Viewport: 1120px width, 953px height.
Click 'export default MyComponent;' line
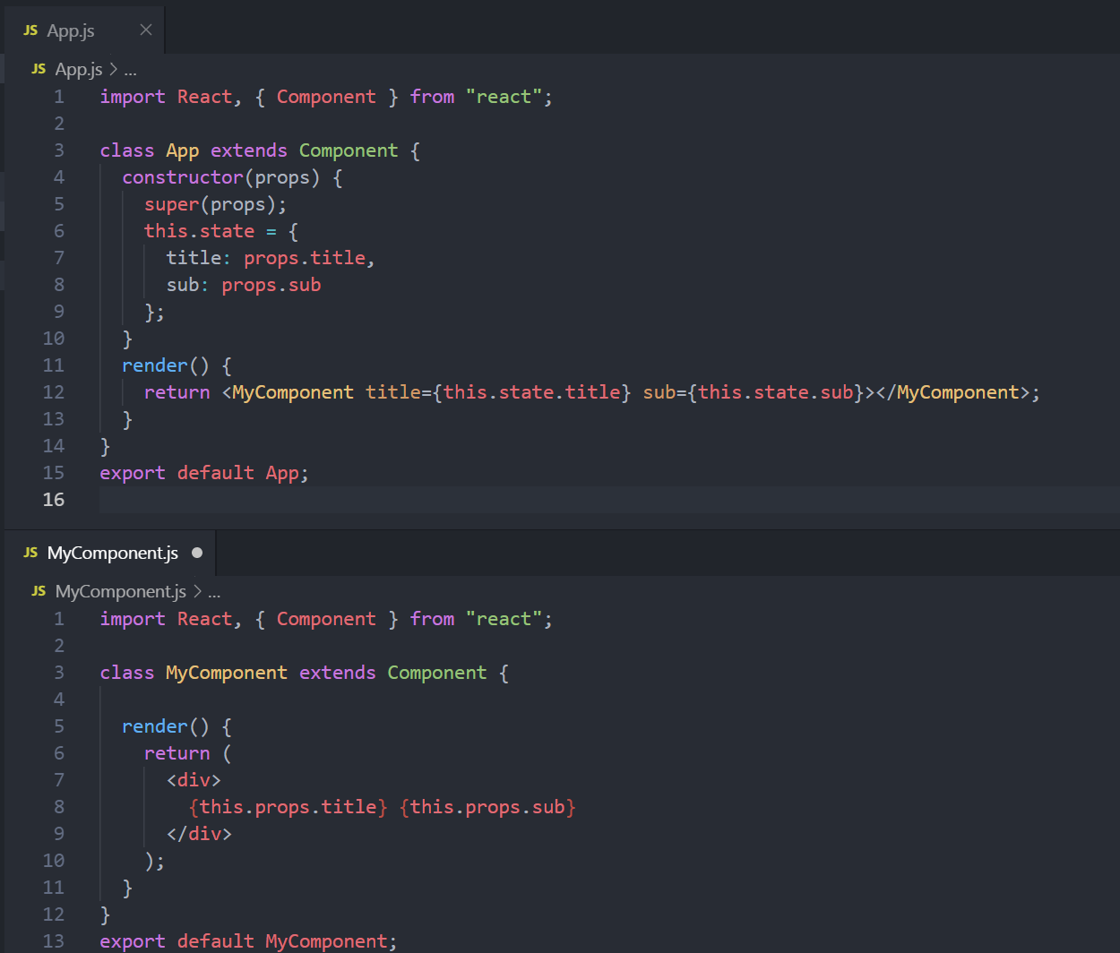click(x=248, y=941)
